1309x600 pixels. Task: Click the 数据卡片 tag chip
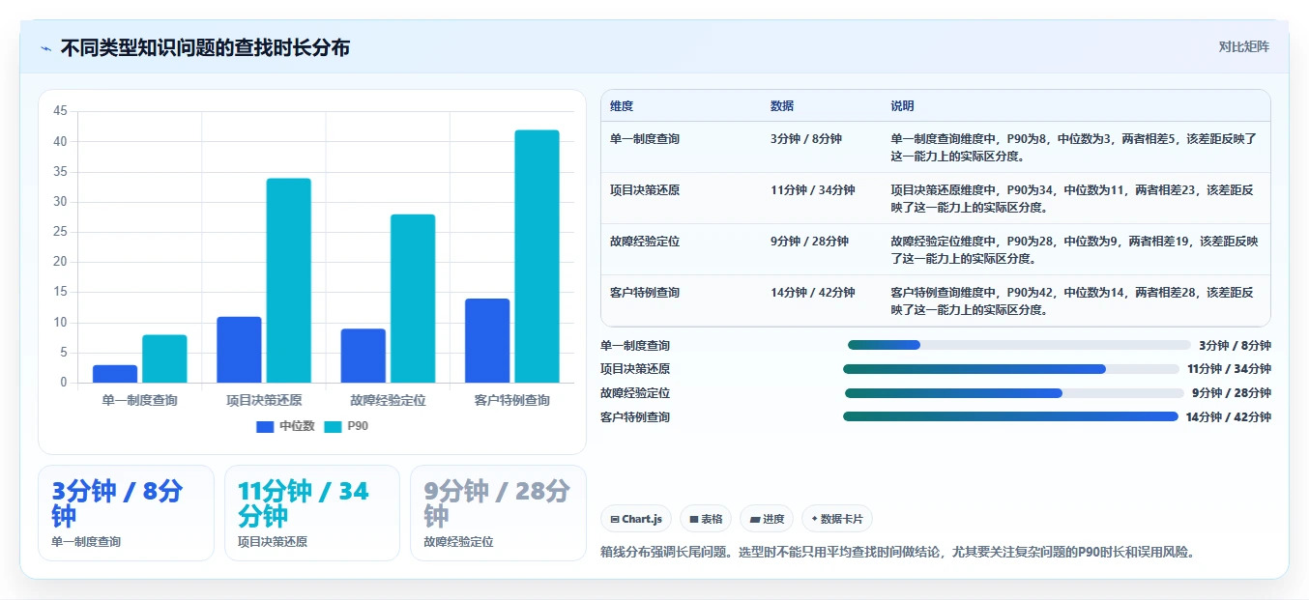(x=837, y=519)
